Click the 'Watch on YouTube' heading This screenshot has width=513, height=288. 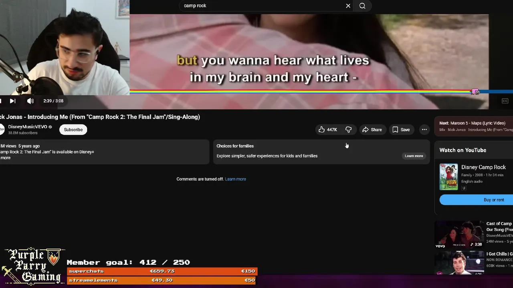(463, 150)
